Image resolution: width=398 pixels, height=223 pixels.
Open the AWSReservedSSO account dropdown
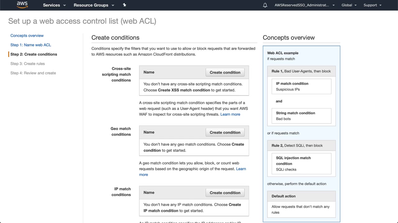pyautogui.click(x=304, y=5)
